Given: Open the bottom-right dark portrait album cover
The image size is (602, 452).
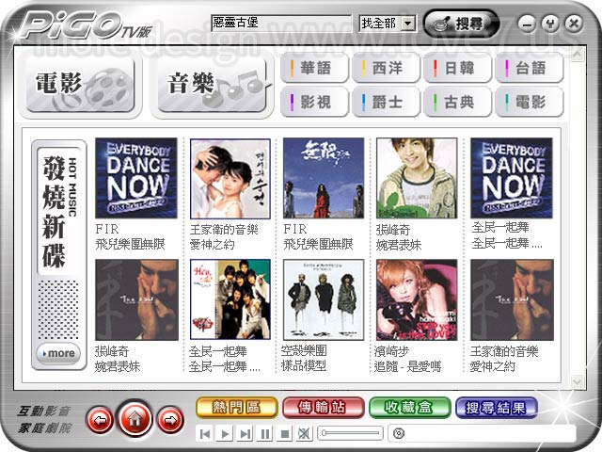Looking at the screenshot, I should tap(512, 299).
